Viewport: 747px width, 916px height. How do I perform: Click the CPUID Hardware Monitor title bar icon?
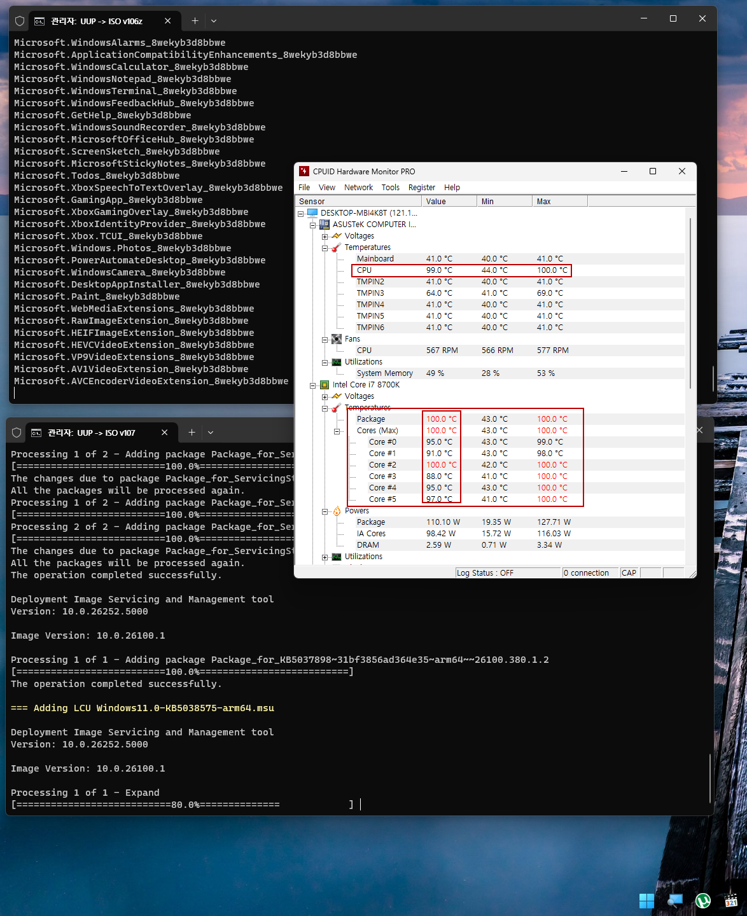coord(304,171)
